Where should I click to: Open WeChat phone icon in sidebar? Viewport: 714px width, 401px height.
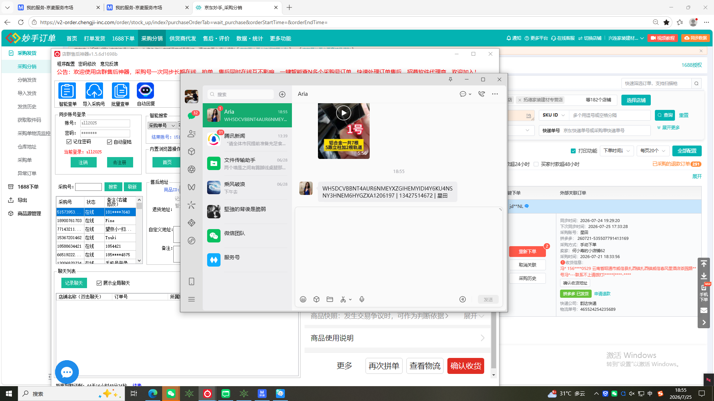(192, 281)
